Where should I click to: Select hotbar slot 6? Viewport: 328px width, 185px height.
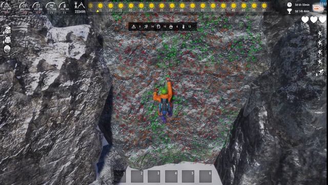[x=205, y=176]
